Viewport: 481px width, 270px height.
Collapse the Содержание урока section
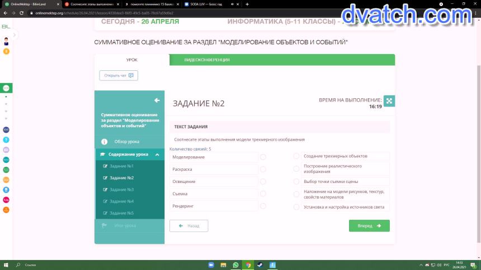(x=157, y=155)
